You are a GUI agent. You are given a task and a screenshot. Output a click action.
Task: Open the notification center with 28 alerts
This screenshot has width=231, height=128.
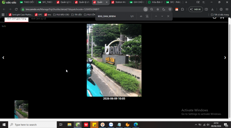tap(226, 125)
